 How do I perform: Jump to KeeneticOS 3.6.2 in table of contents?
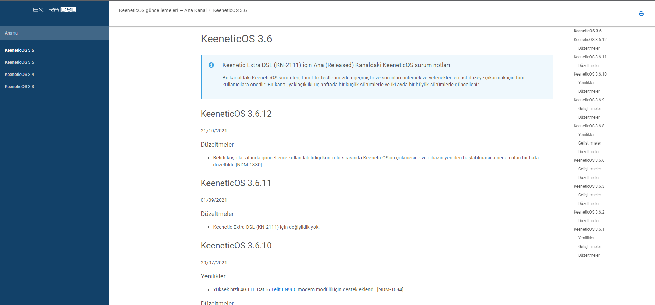click(x=589, y=212)
